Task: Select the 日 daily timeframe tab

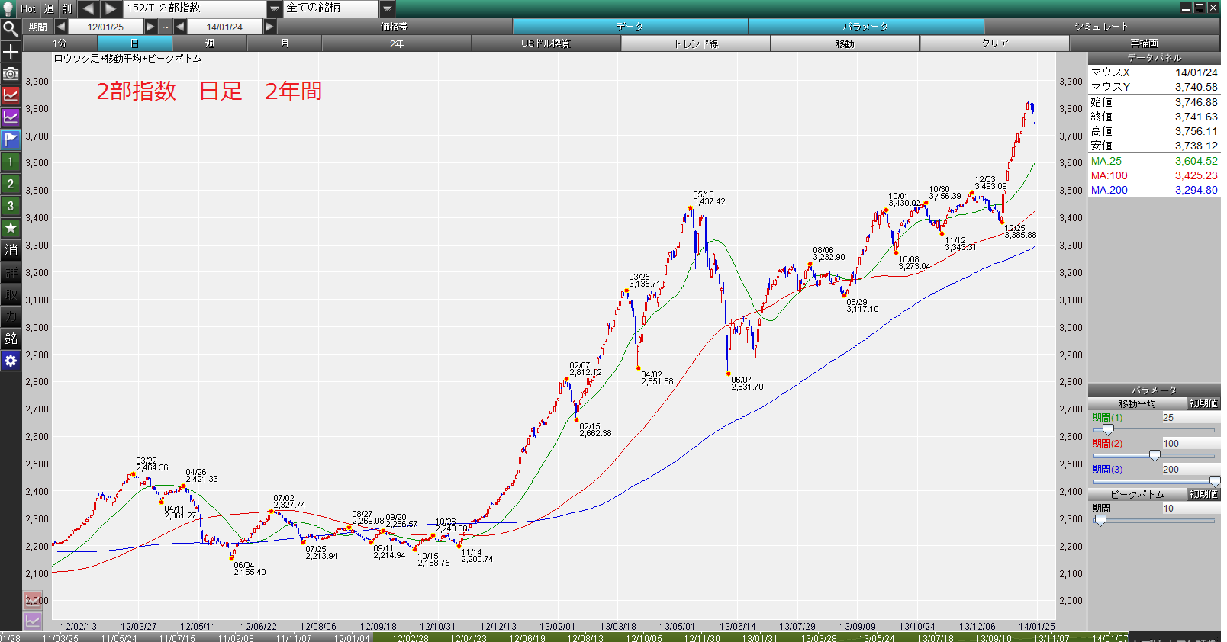Action: 135,43
